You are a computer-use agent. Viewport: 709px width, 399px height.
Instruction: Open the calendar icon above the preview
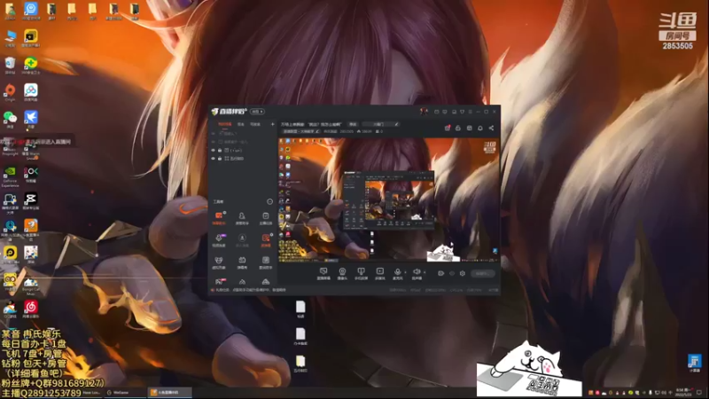[470, 128]
